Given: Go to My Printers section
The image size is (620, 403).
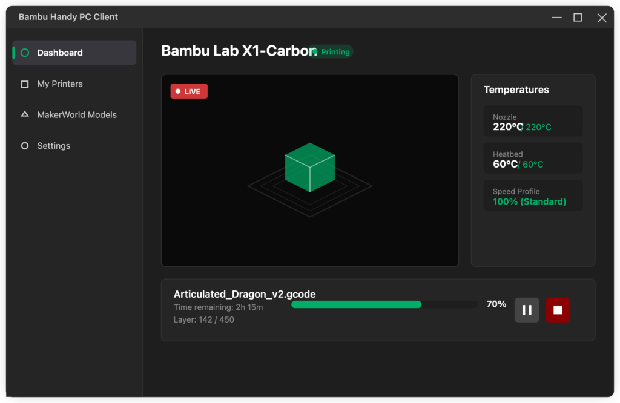Looking at the screenshot, I should 74,84.
